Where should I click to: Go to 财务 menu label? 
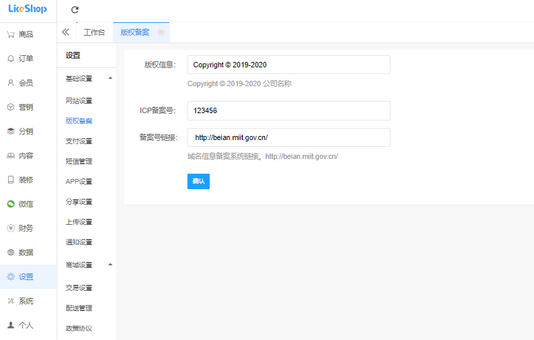click(x=26, y=228)
